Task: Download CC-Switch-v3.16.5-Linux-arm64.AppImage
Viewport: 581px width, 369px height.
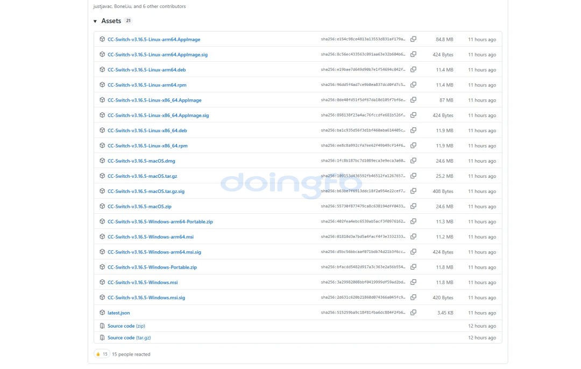Action: (154, 39)
